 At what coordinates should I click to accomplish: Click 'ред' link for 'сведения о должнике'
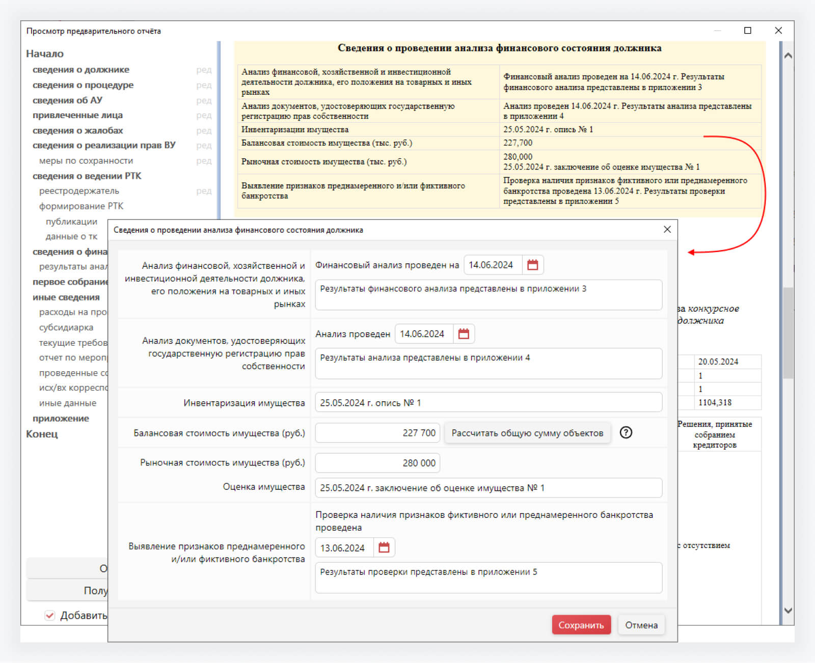point(204,70)
